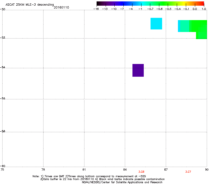This screenshot has width=209, height=184.
Task: Click the longitude axis label '81'
Action: pyautogui.click(x=84, y=170)
